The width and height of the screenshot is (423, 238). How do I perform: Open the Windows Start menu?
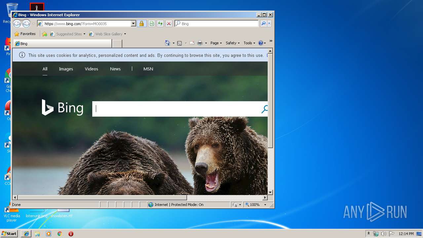[x=9, y=233]
